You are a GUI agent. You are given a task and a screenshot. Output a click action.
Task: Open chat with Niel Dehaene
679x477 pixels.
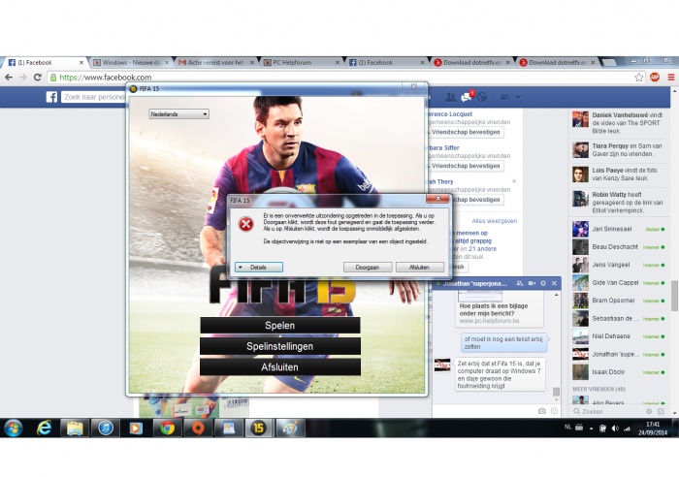[x=619, y=336]
